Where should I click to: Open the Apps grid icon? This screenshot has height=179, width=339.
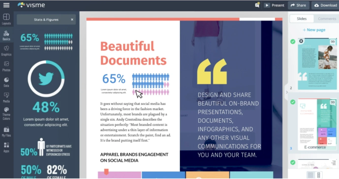pos(6,147)
